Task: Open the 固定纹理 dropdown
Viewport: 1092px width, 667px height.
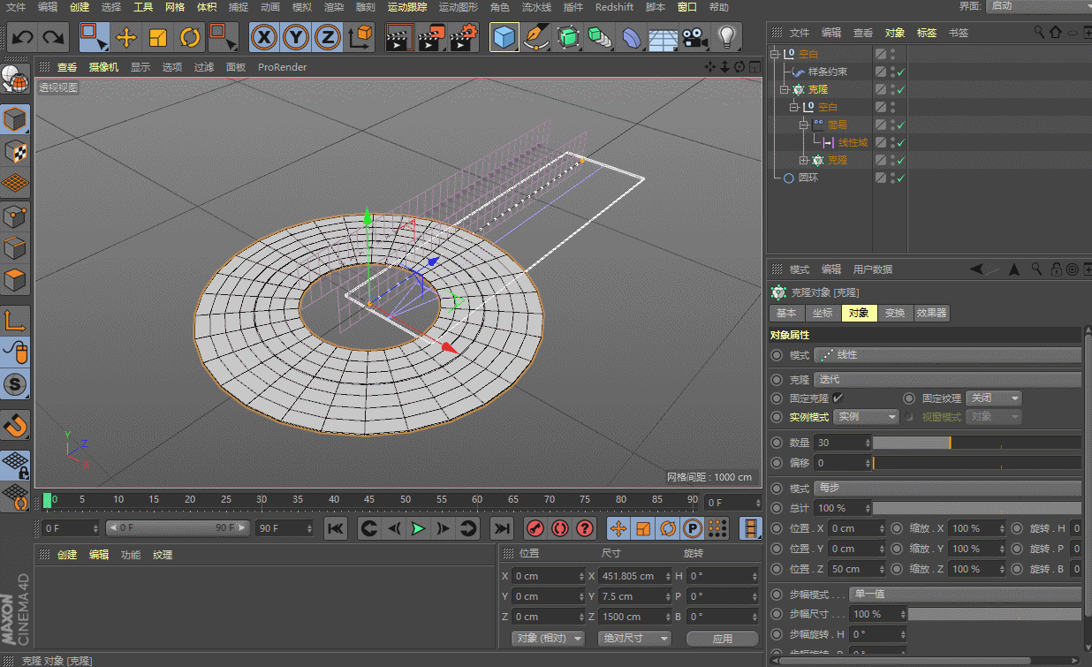Action: pyautogui.click(x=993, y=398)
